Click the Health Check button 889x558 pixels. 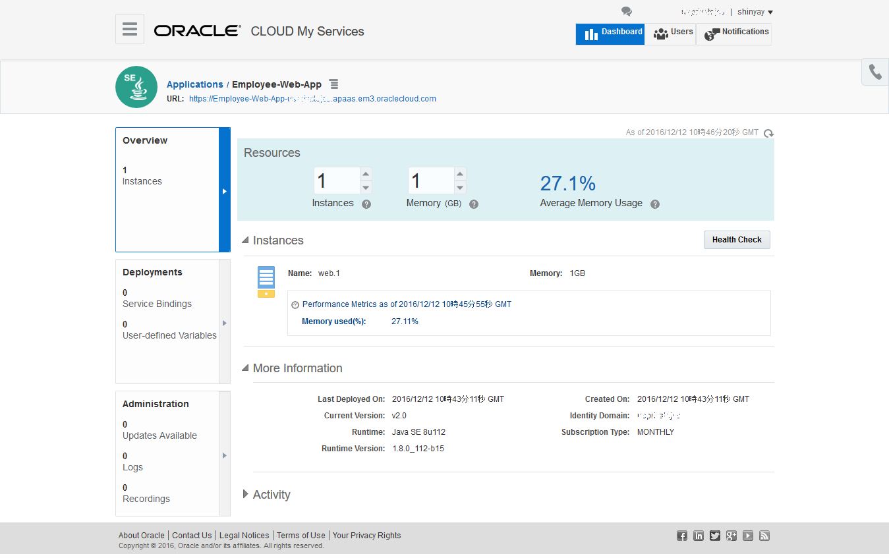point(737,240)
